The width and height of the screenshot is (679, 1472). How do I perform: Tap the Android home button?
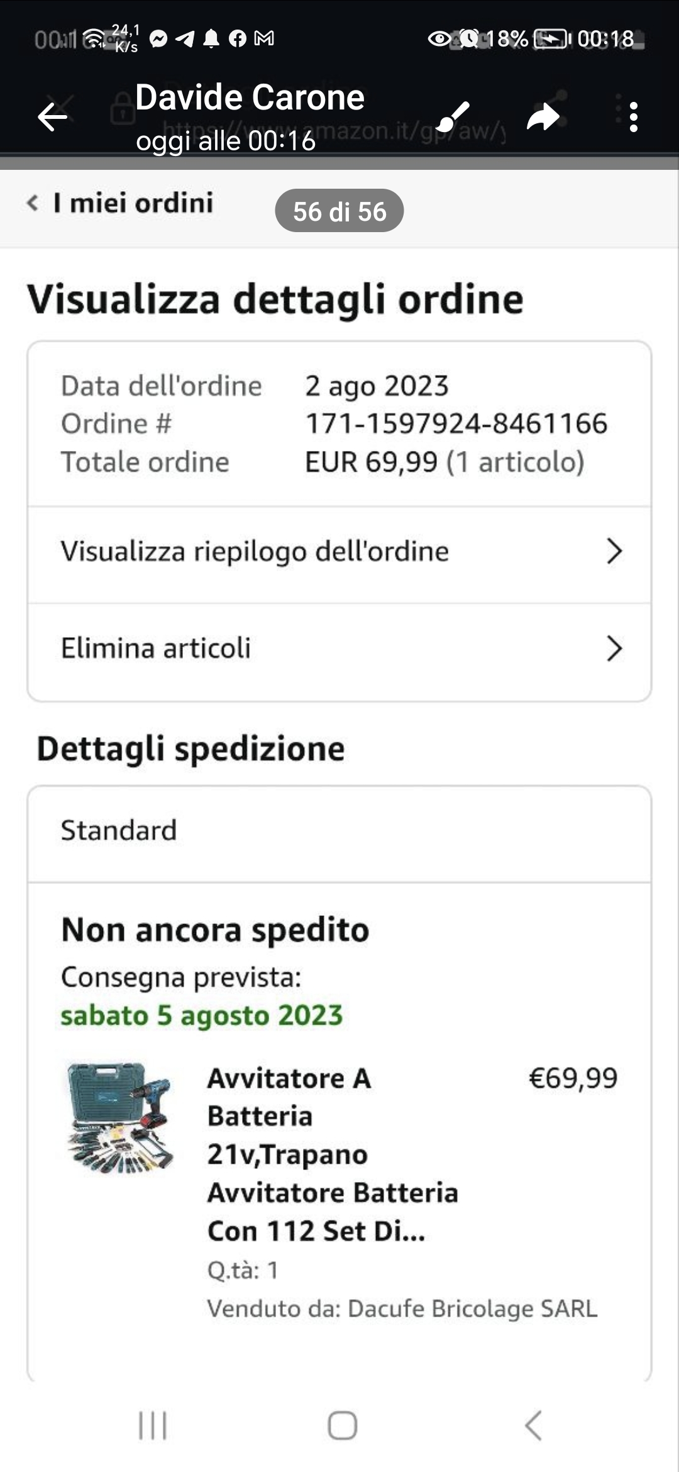(342, 1425)
